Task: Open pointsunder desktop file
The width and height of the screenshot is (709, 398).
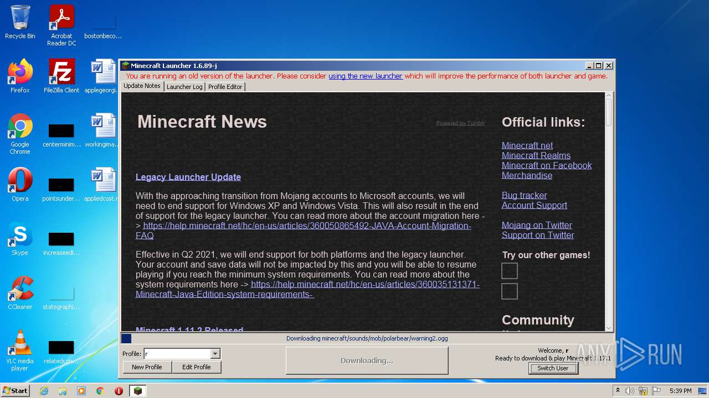Action: 61,190
